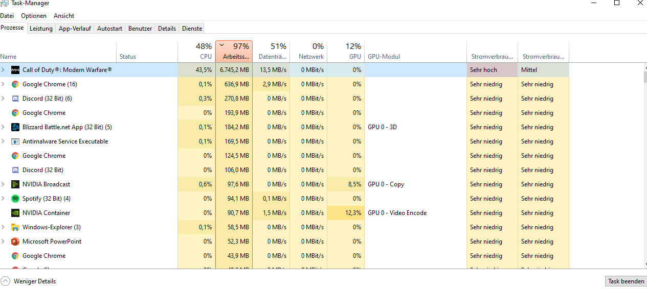The image size is (647, 289).
Task: Open the Datei menu
Action: [7, 16]
